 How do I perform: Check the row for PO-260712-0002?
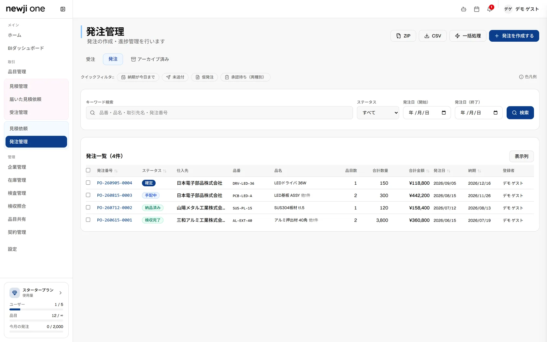(88, 207)
